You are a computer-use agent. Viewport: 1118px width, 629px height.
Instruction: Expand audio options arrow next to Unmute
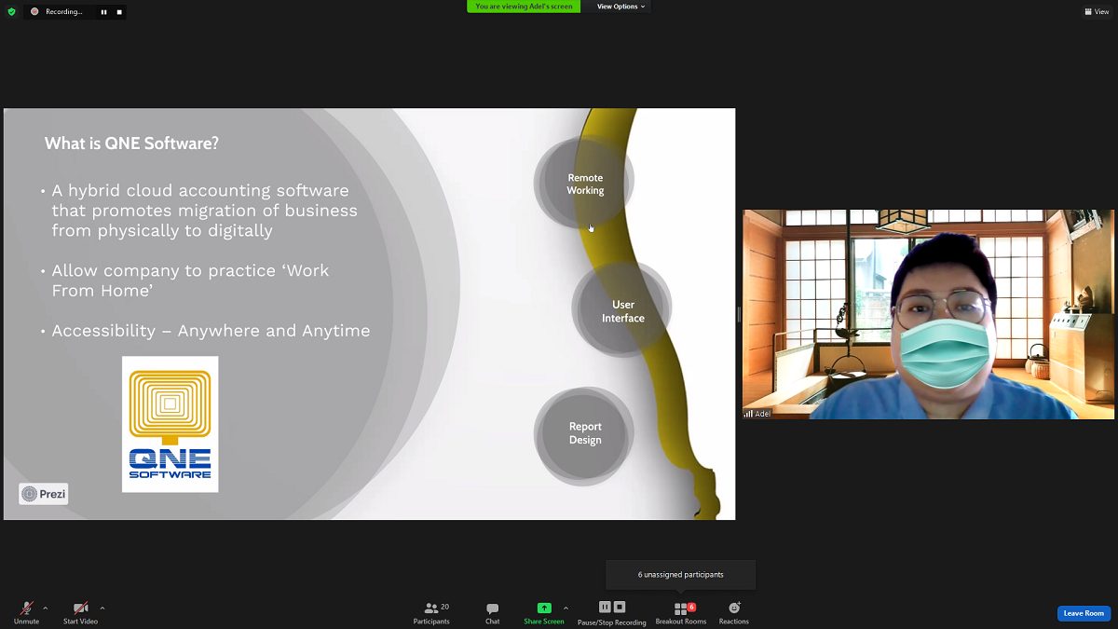(46, 608)
